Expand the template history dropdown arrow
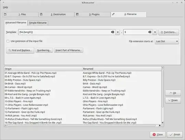Image resolution: width=185 pixels, height=140 pixels. point(118,32)
